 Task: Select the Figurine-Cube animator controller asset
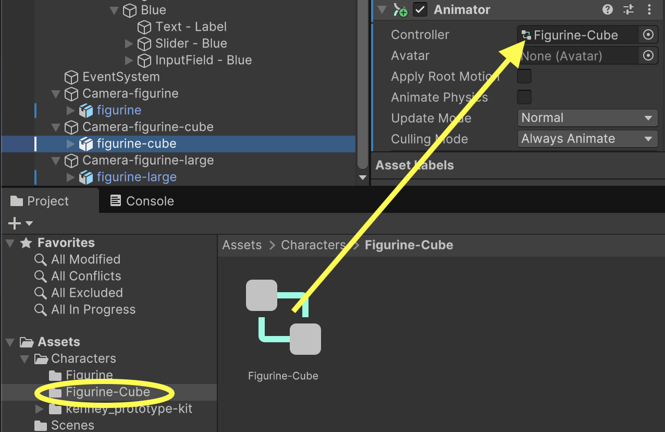283,318
